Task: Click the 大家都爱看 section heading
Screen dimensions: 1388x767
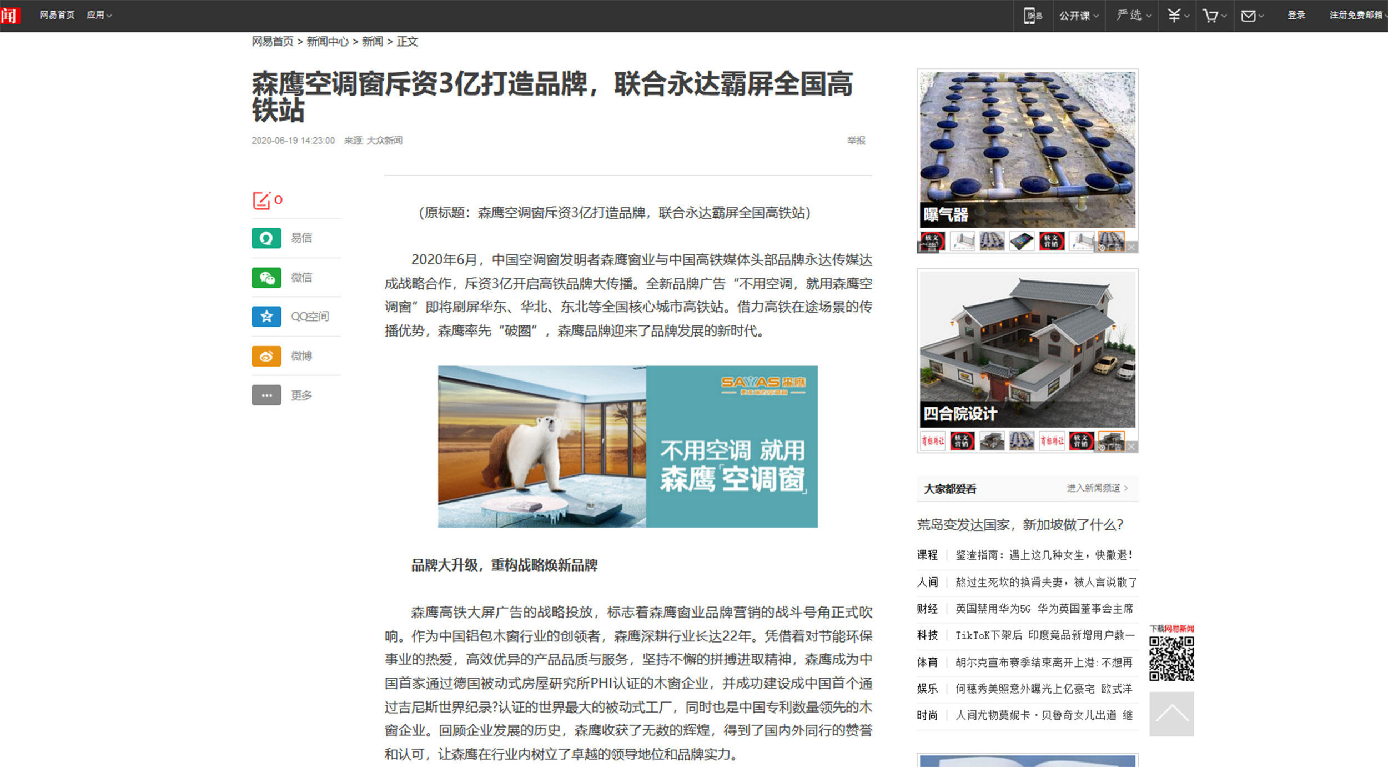Action: [949, 489]
